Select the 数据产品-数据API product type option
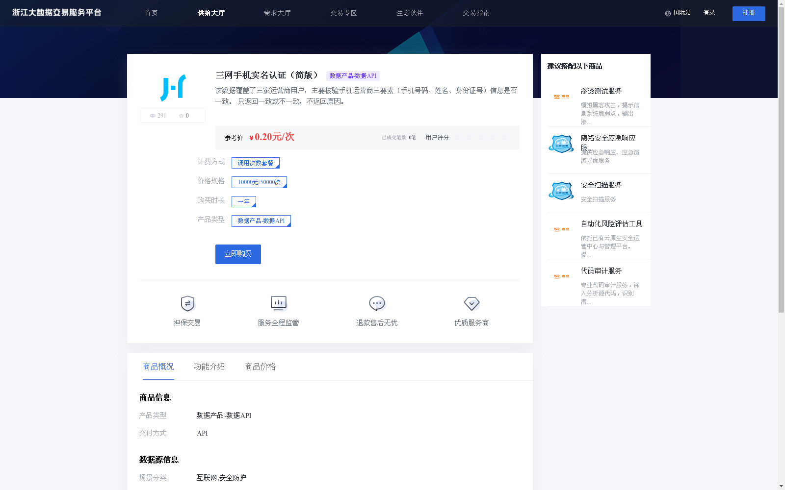This screenshot has width=785, height=490. [261, 221]
